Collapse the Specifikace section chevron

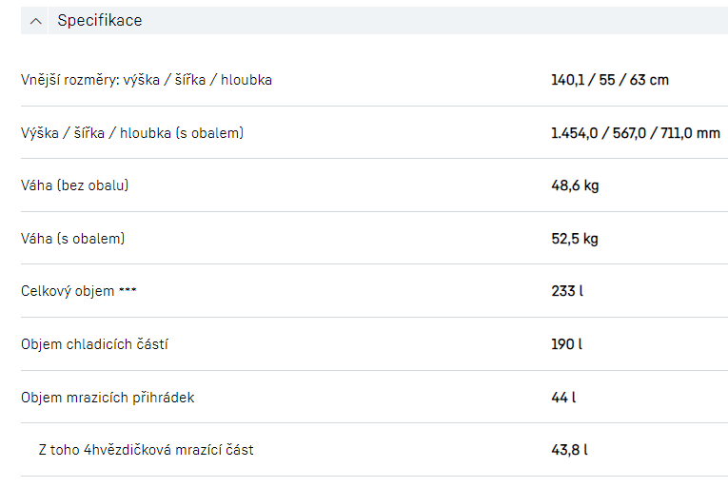pyautogui.click(x=36, y=21)
